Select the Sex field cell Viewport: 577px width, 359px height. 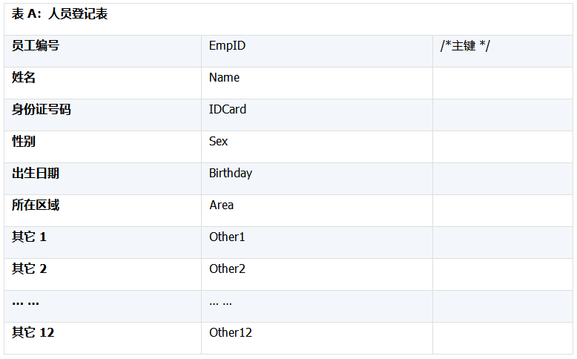(x=219, y=142)
